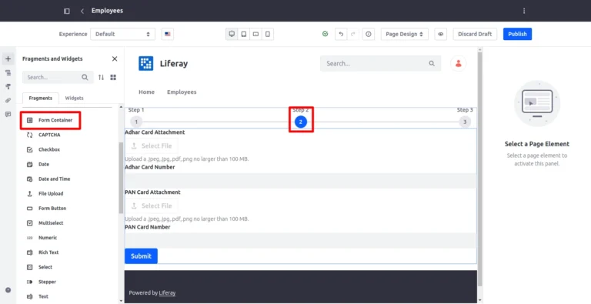Switch to desktop viewport preview

tap(232, 34)
